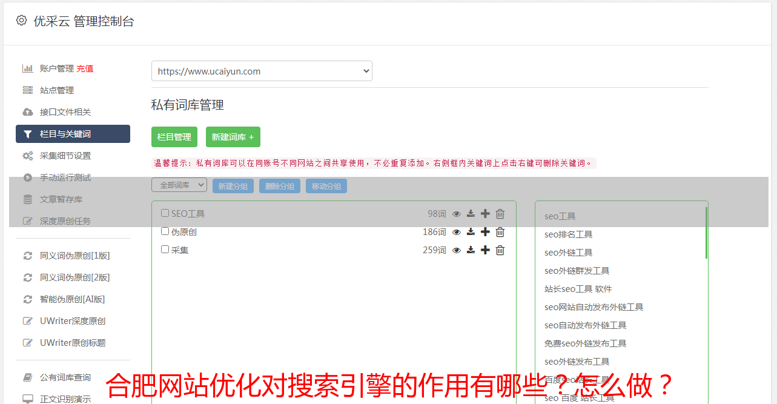
Task: Click the keyword list green scrollbar
Action: [706, 233]
